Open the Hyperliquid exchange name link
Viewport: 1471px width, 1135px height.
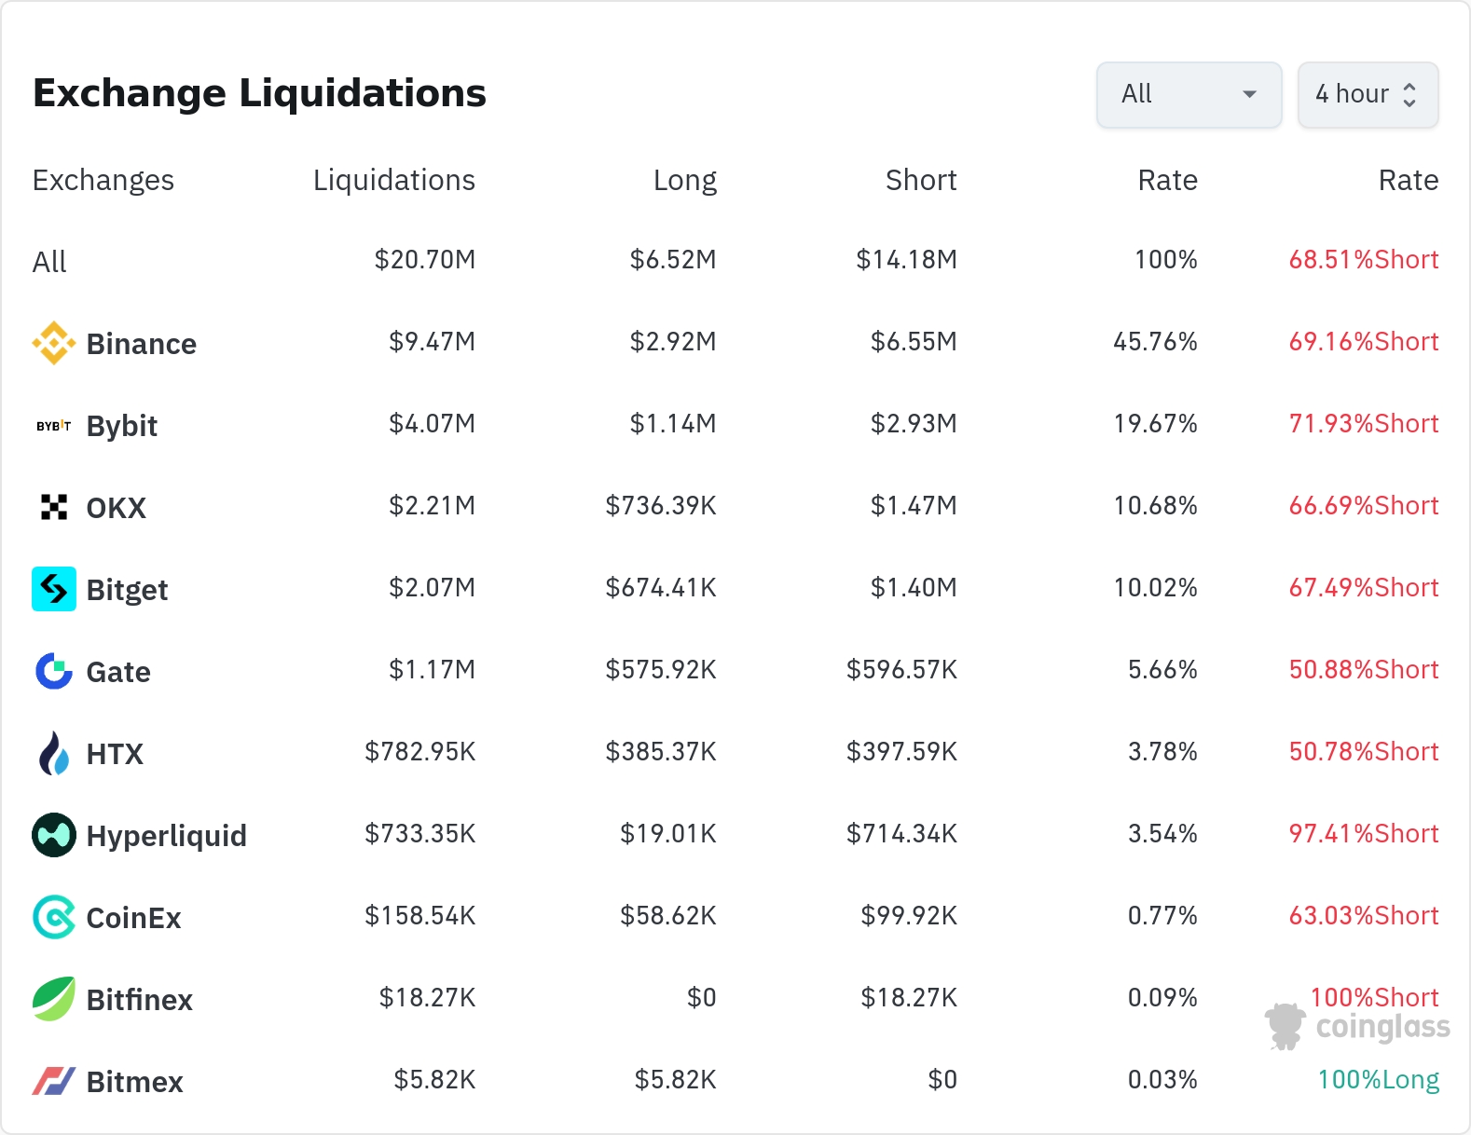point(166,836)
